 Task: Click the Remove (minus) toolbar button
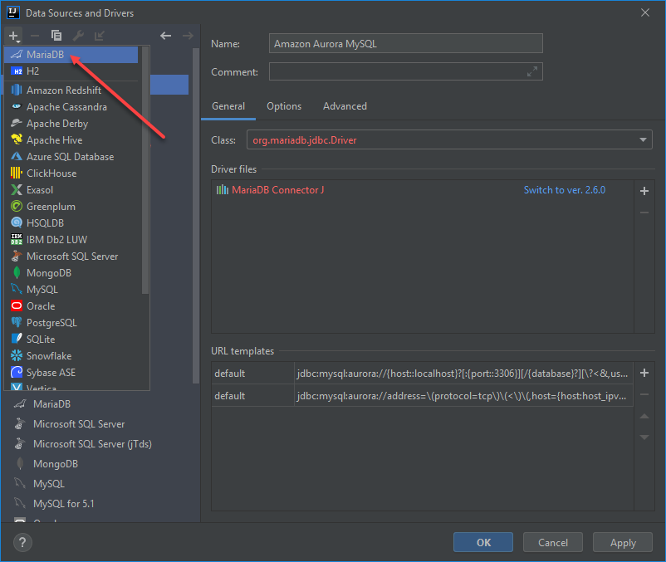35,36
